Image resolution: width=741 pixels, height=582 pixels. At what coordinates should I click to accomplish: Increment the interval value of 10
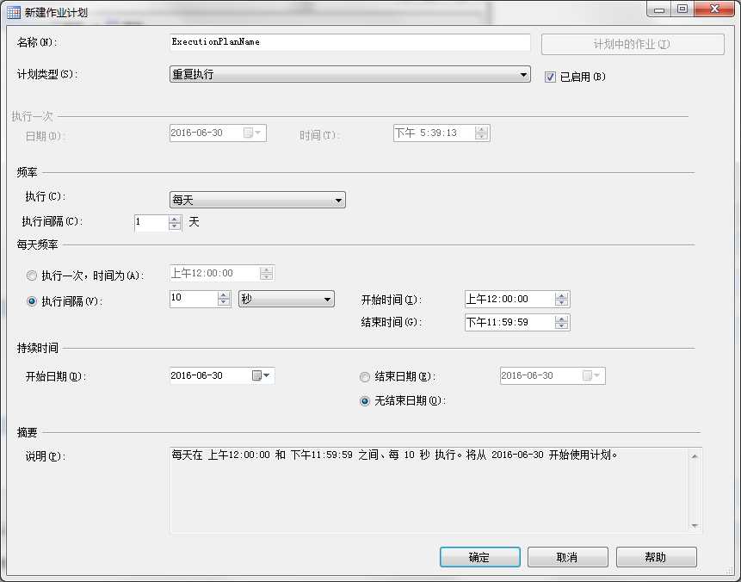pos(224,295)
